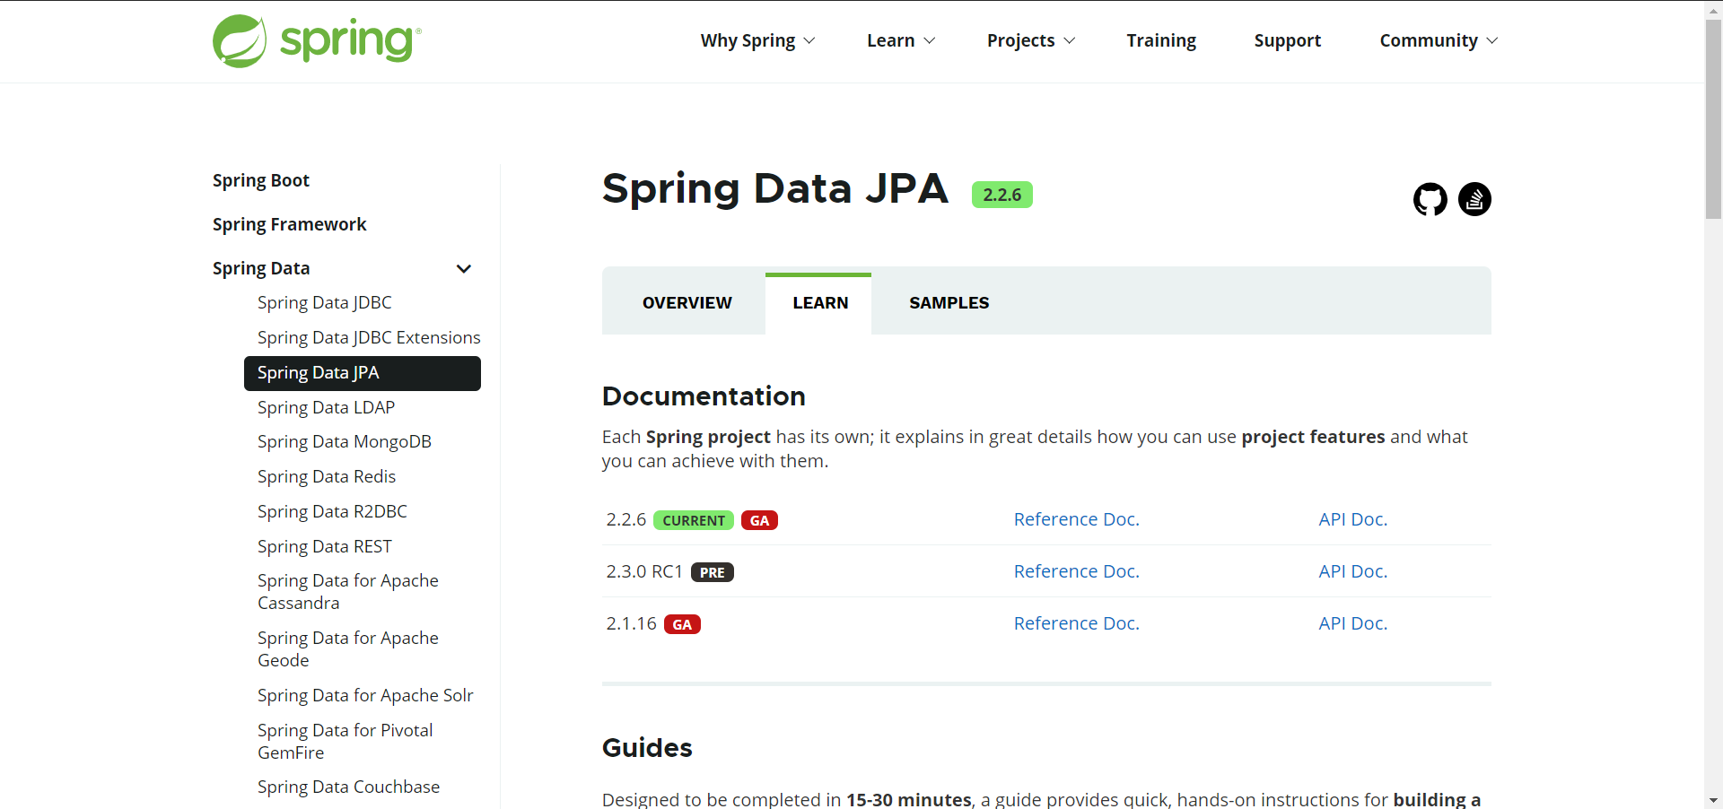The height and width of the screenshot is (809, 1723).
Task: Expand the Community navigation menu
Action: 1439,40
